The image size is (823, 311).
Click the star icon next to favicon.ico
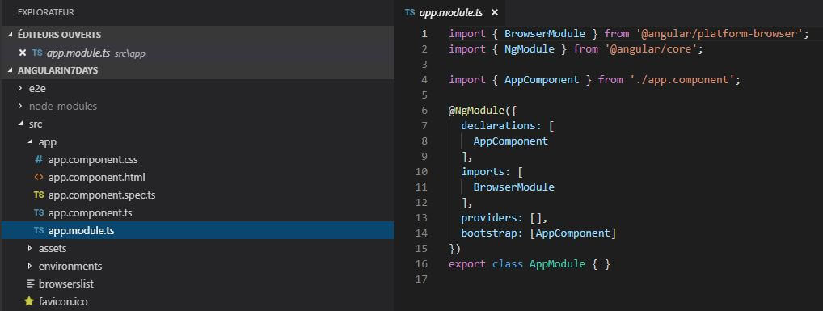tap(29, 301)
